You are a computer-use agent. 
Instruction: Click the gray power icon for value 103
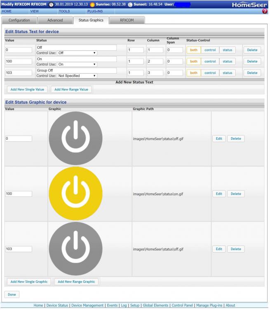coord(75,249)
